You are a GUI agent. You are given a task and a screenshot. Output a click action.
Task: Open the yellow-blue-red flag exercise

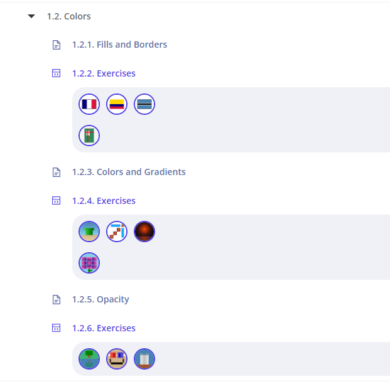(x=117, y=104)
